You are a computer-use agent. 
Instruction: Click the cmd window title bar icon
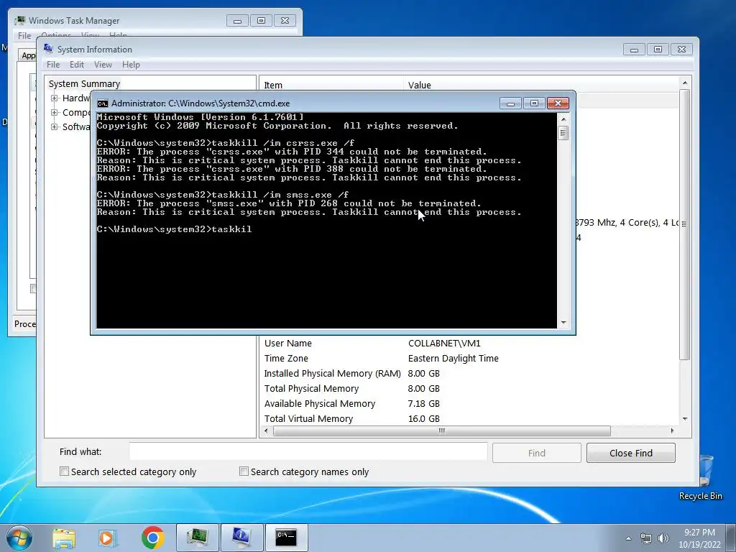(x=102, y=103)
